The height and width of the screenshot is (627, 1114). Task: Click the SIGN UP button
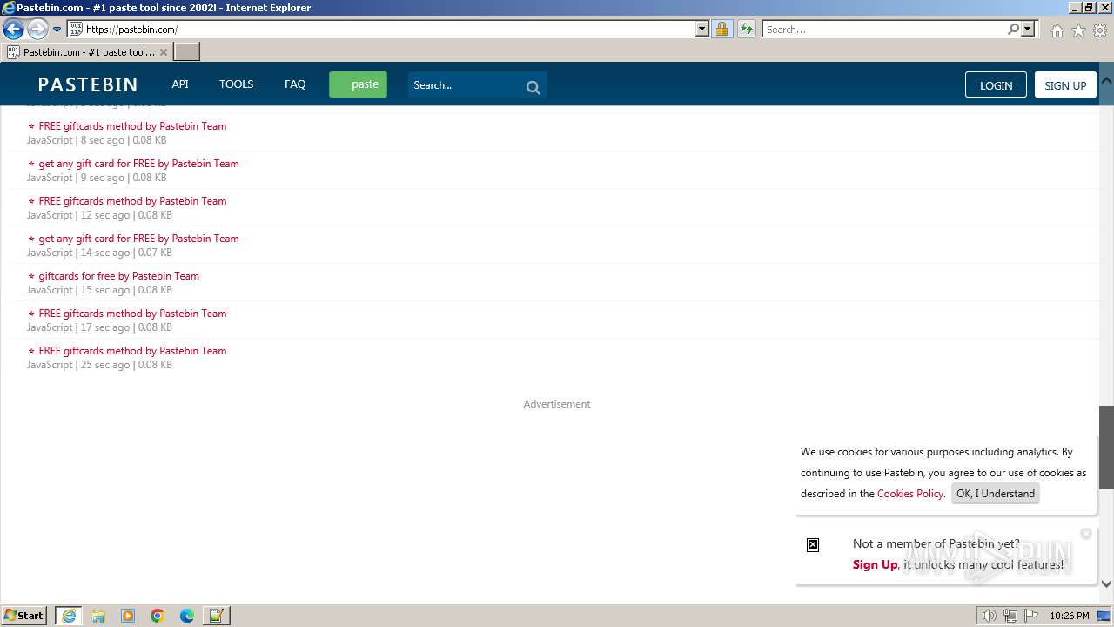(x=1065, y=85)
